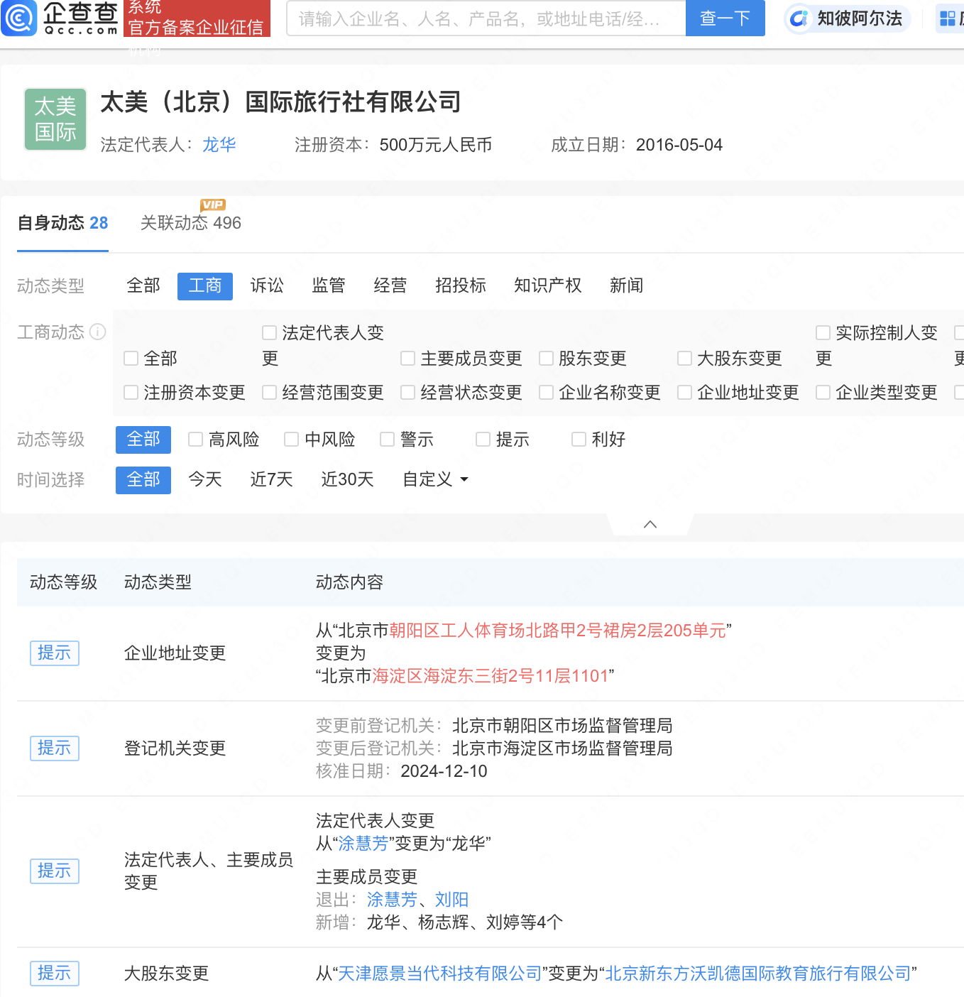Filter dynamics to 近30天
The width and height of the screenshot is (964, 997).
click(347, 479)
